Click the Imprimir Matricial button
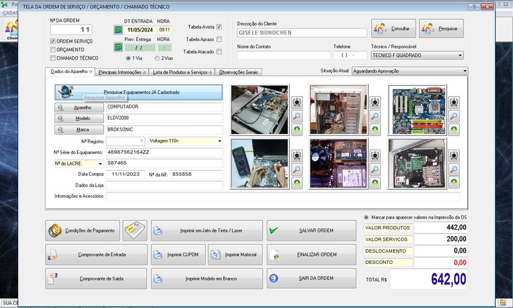Image resolution: width=513 pixels, height=308 pixels. pos(235,254)
